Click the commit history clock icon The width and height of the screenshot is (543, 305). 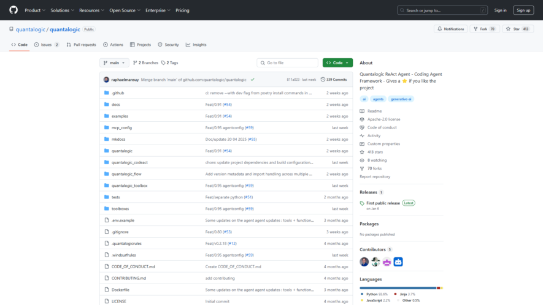[x=323, y=80]
